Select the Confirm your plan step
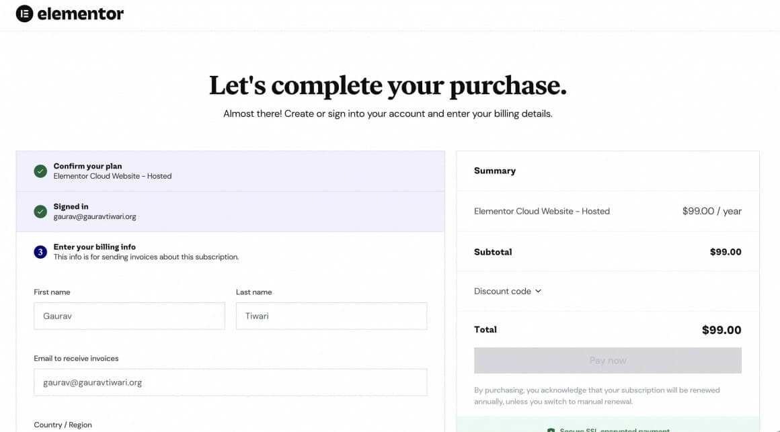This screenshot has width=780, height=432. click(x=230, y=171)
